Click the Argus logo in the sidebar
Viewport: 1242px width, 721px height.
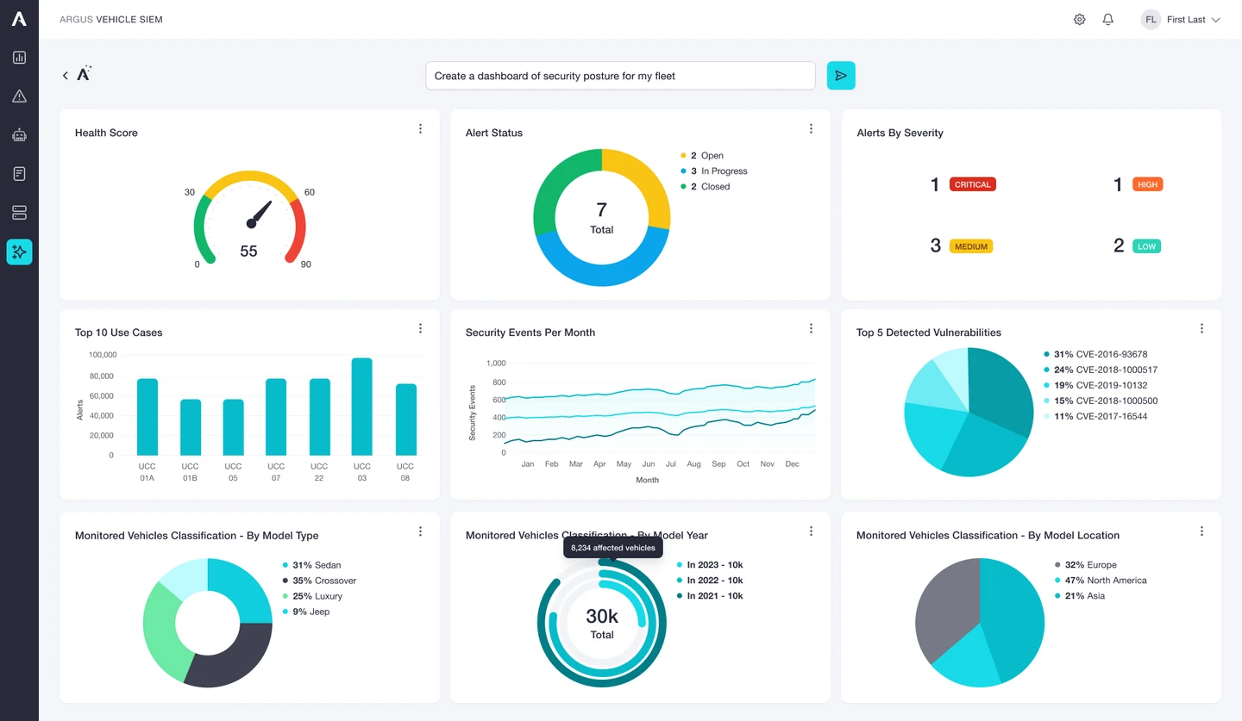19,19
